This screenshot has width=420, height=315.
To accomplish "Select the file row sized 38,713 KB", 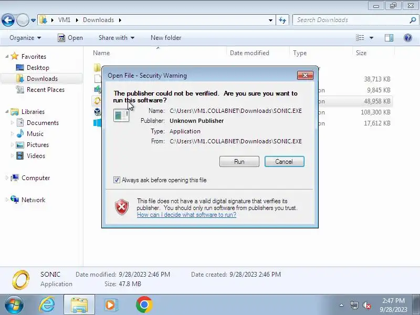I will (242, 79).
